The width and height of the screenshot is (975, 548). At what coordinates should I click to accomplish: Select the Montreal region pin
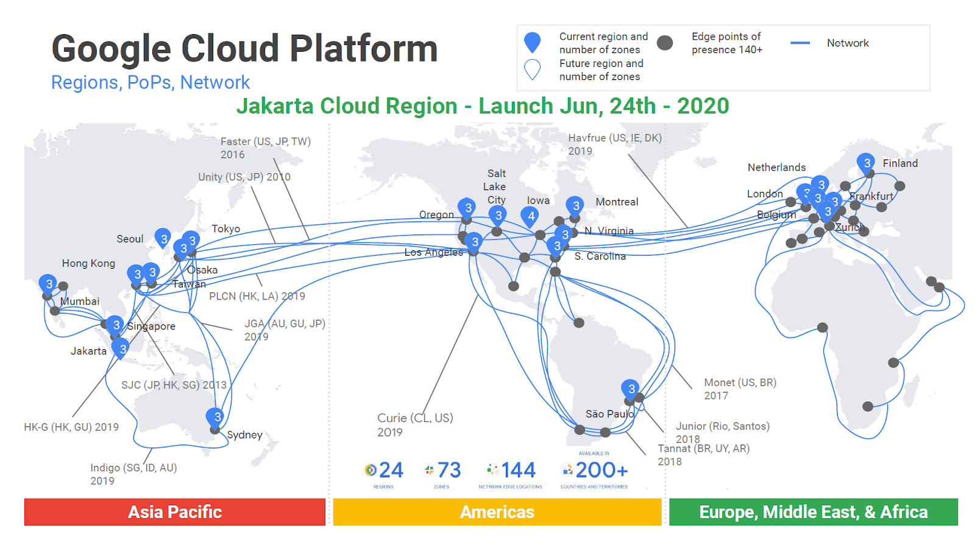click(x=575, y=206)
